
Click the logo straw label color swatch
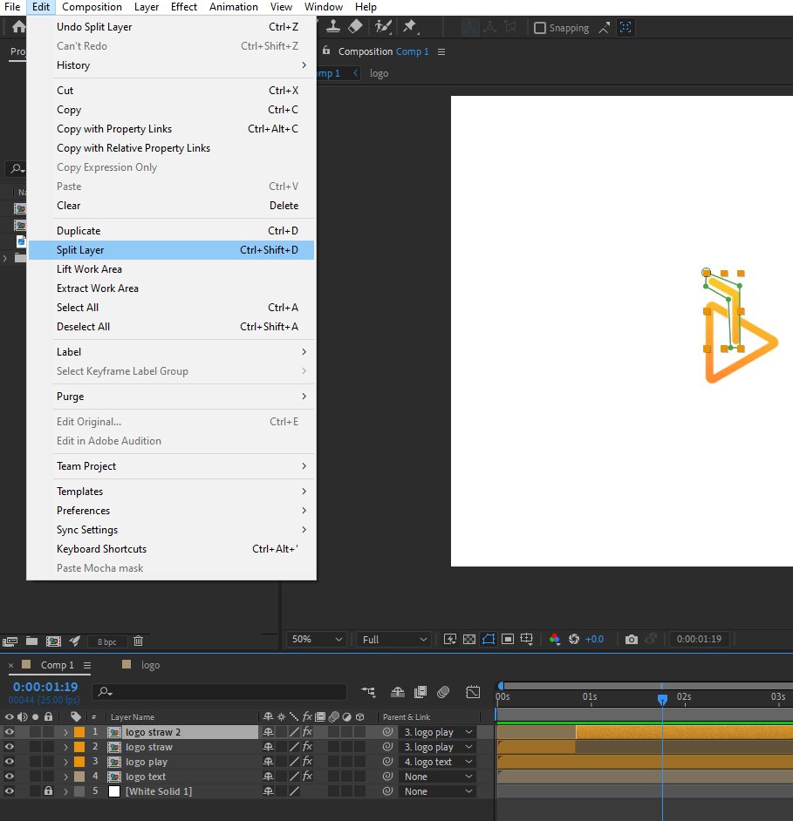(x=79, y=747)
